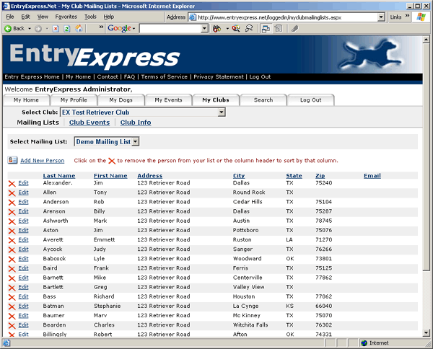Click the browser Back button
Screen dimensions: 433x349
[14, 29]
